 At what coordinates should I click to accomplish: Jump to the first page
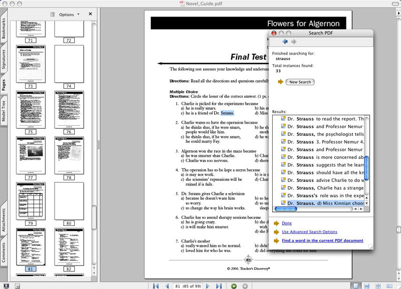coord(155,285)
